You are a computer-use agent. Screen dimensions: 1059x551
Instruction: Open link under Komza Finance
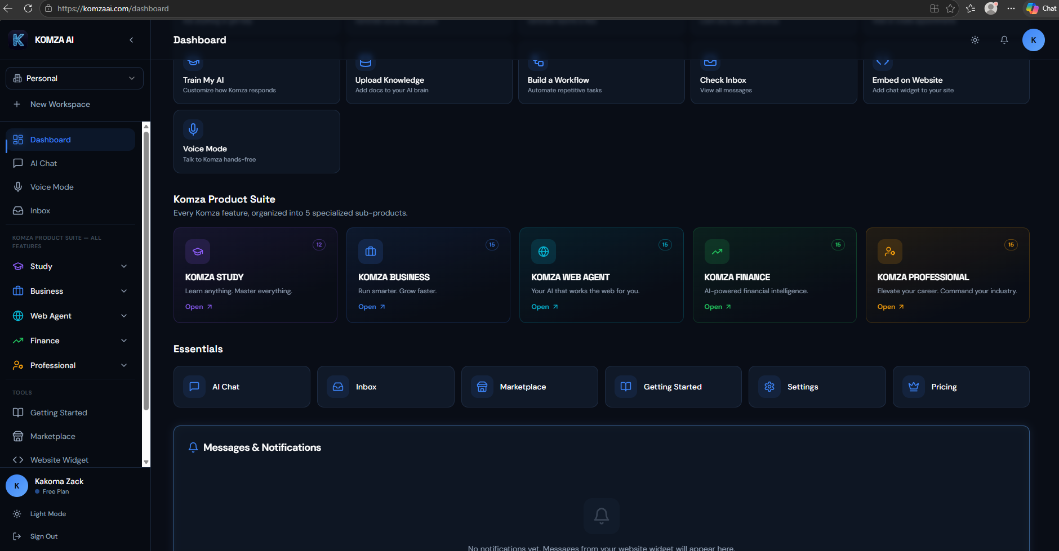(718, 307)
